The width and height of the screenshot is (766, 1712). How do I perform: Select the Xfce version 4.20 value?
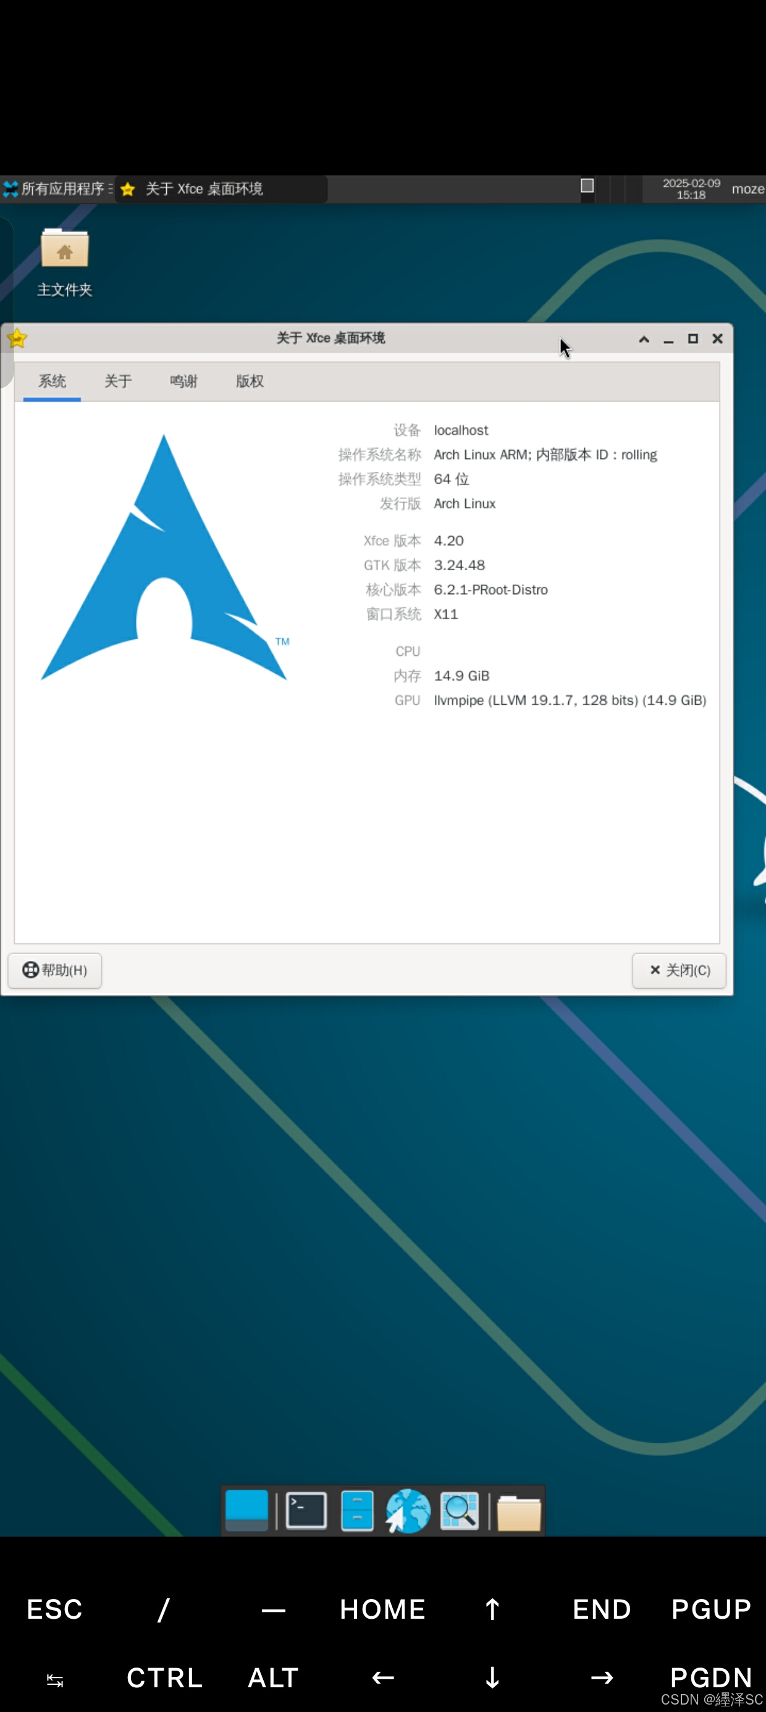tap(449, 541)
